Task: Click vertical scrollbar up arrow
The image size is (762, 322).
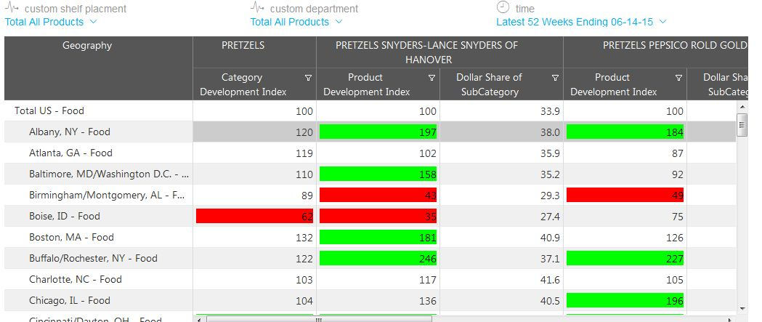Action: tap(742, 106)
